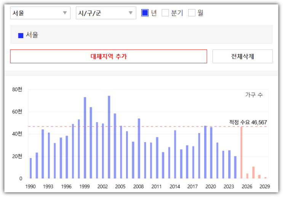Viewport: 283px width, 197px height.
Task: Click the 2017 x-axis label
Action: (x=192, y=187)
